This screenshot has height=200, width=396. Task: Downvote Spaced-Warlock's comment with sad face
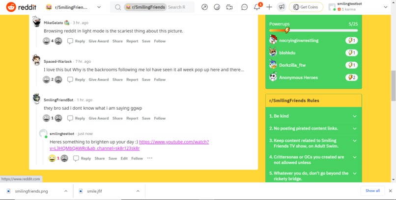58,79
